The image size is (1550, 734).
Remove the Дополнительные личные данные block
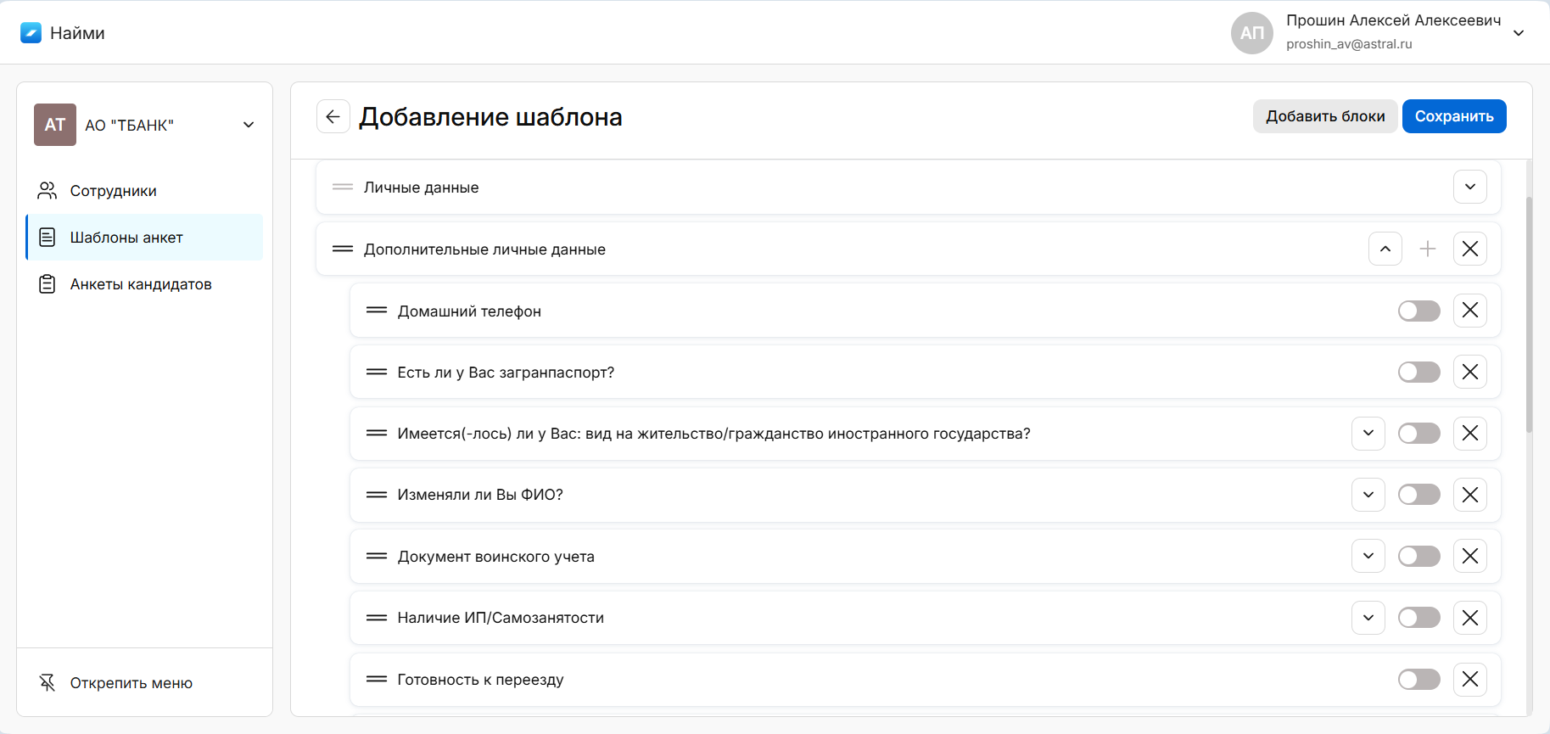tap(1470, 249)
